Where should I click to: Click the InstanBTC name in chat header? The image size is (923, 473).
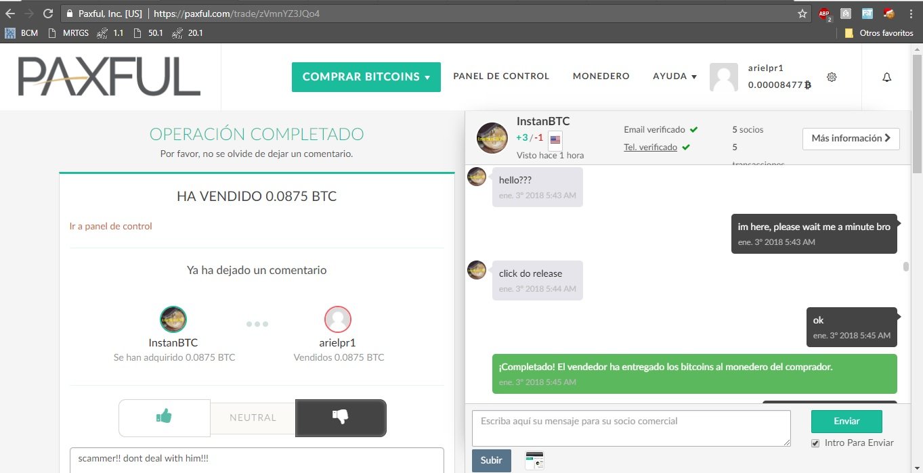[x=543, y=122]
